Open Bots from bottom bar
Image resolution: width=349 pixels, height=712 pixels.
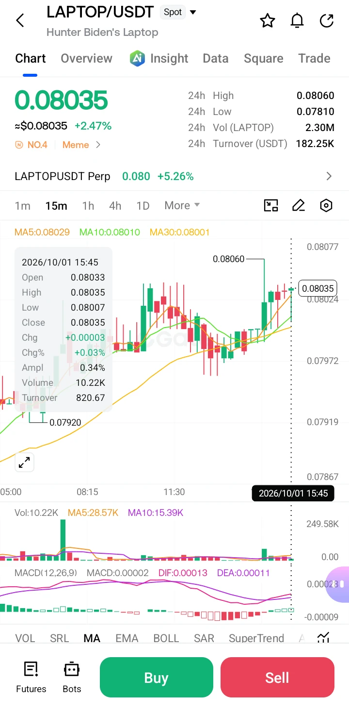click(x=72, y=678)
